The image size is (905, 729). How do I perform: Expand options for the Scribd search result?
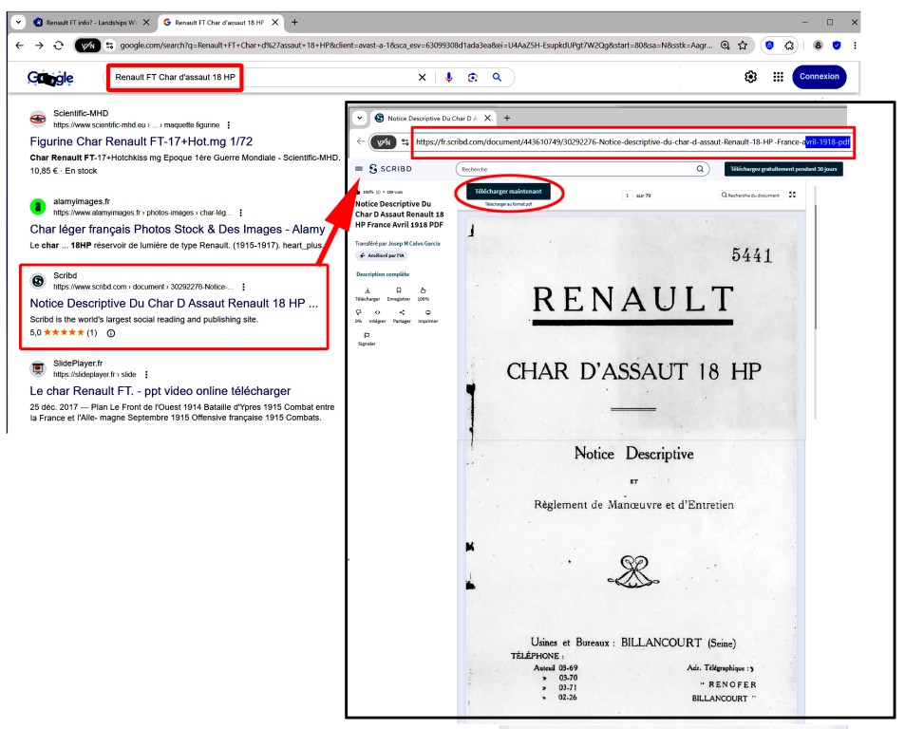[243, 287]
